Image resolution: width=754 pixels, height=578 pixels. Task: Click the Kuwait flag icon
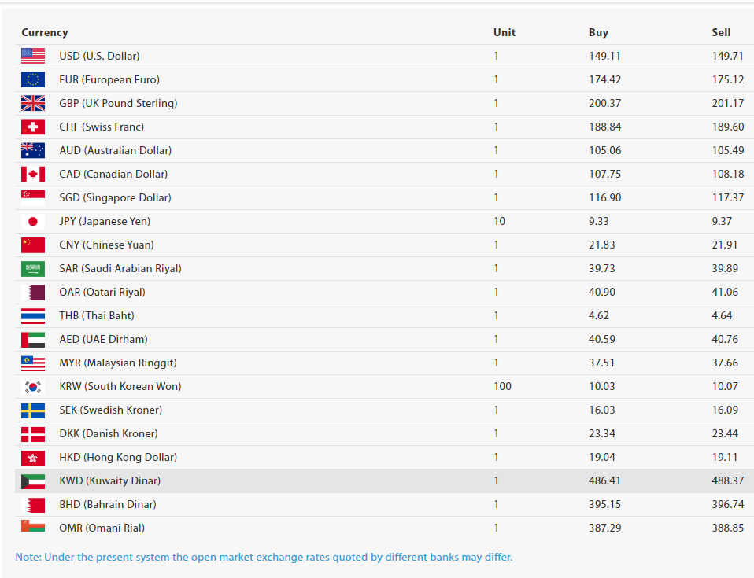pos(33,480)
